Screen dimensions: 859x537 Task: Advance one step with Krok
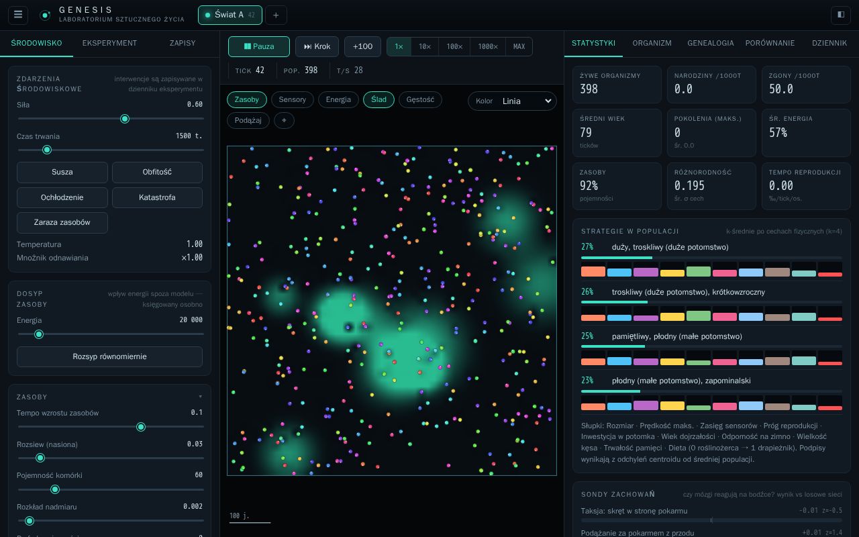317,46
